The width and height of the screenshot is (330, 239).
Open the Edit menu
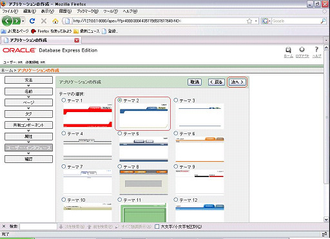(x=30, y=11)
